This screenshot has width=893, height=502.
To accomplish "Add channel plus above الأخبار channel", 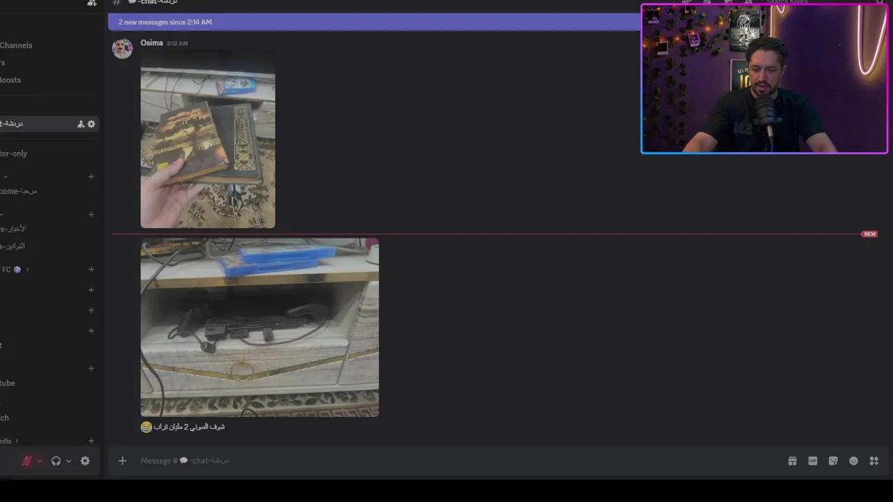I will click(91, 215).
